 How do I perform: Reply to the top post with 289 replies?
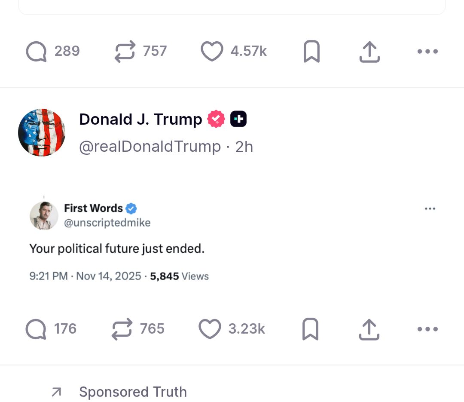pyautogui.click(x=36, y=52)
